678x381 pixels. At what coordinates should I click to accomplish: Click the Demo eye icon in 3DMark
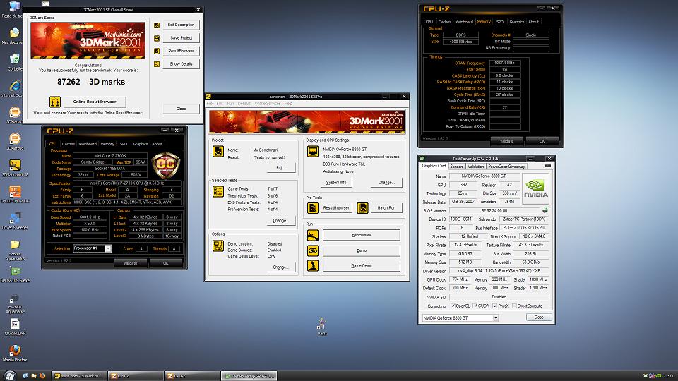313,250
